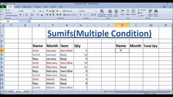173x97 pixels.
Task: Click the Undo icon in quick access toolbar
Action: (6, 4)
